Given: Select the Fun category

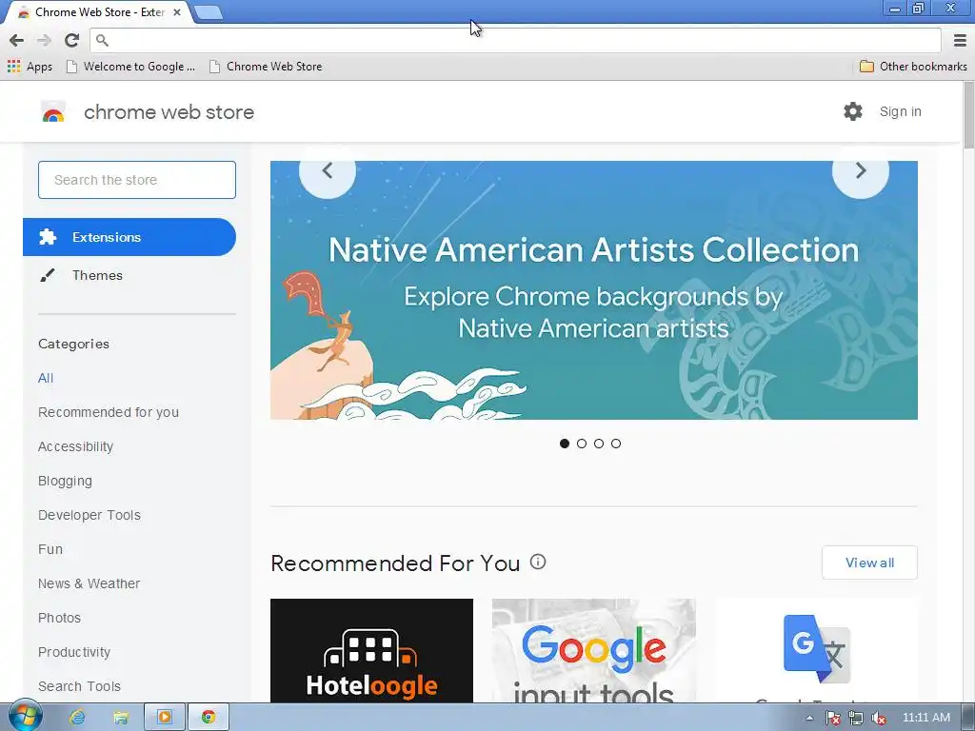Looking at the screenshot, I should (50, 549).
